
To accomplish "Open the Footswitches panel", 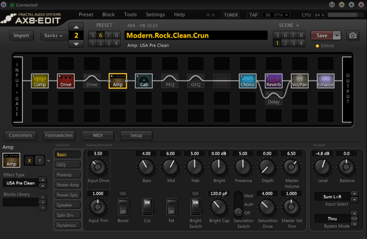I will (x=59, y=135).
